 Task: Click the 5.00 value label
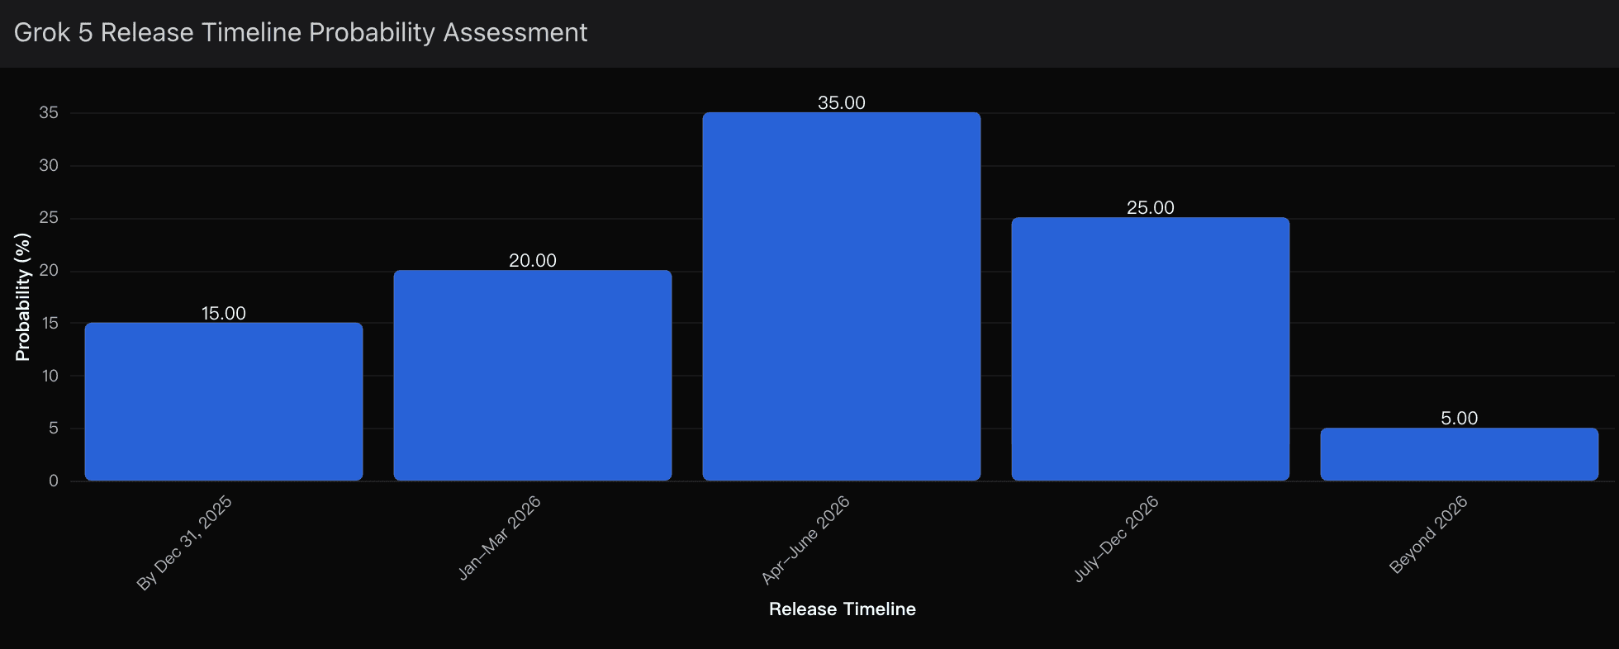pos(1460,418)
